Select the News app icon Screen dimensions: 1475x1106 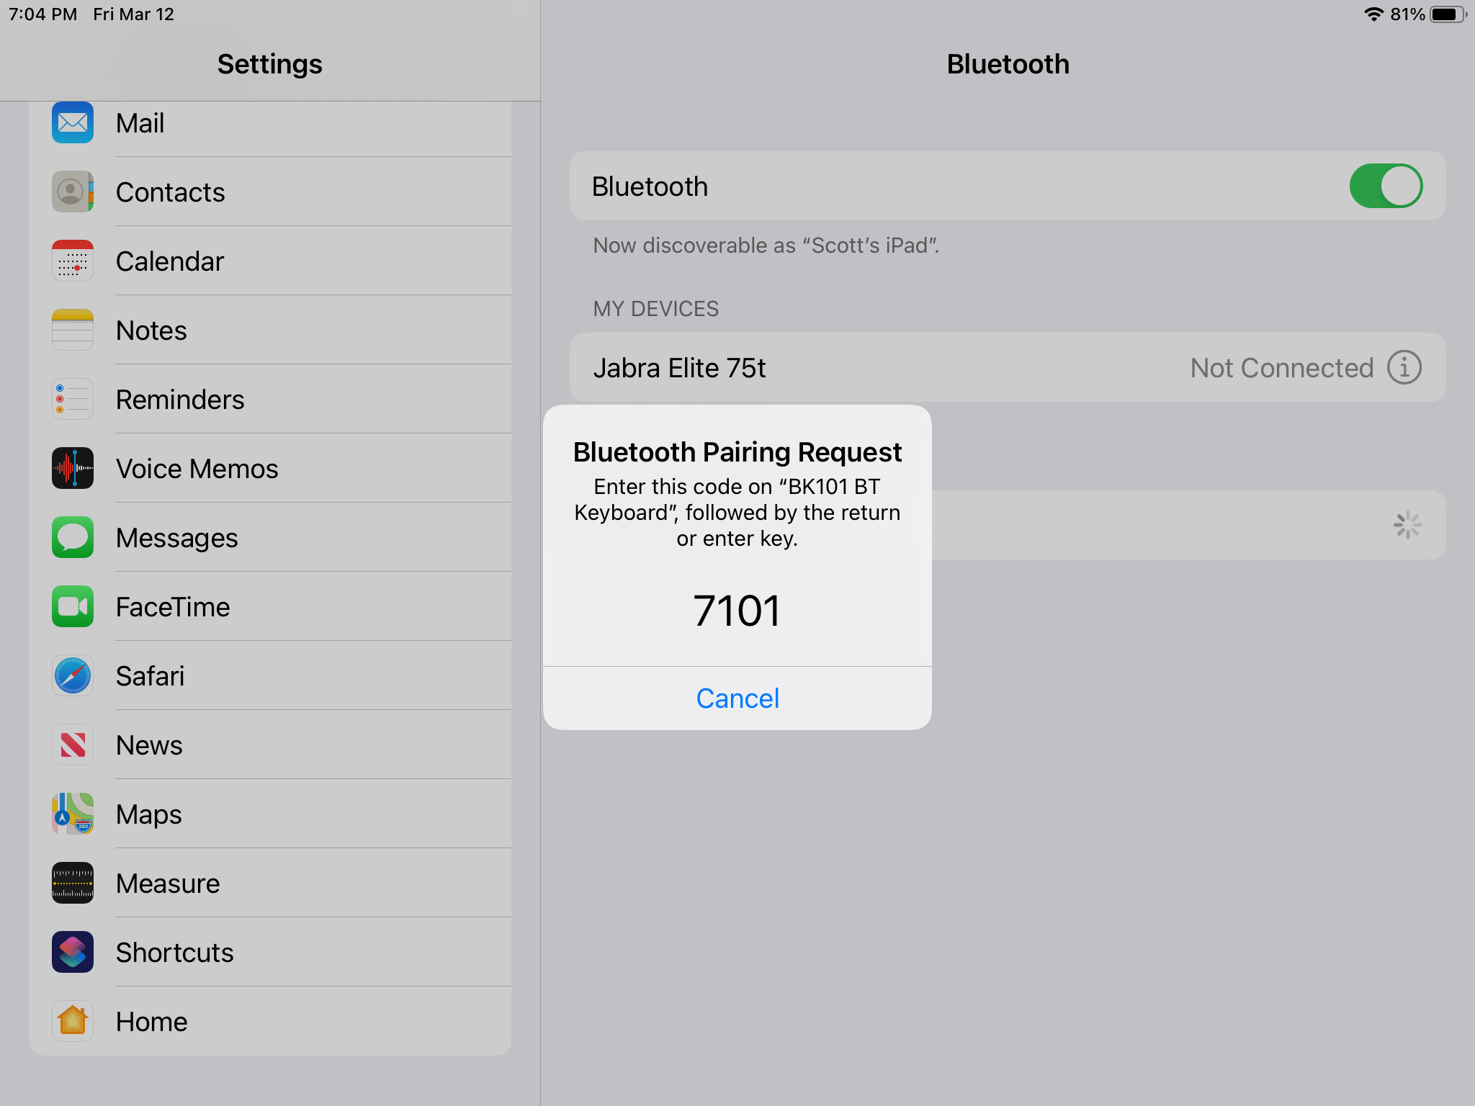[72, 745]
